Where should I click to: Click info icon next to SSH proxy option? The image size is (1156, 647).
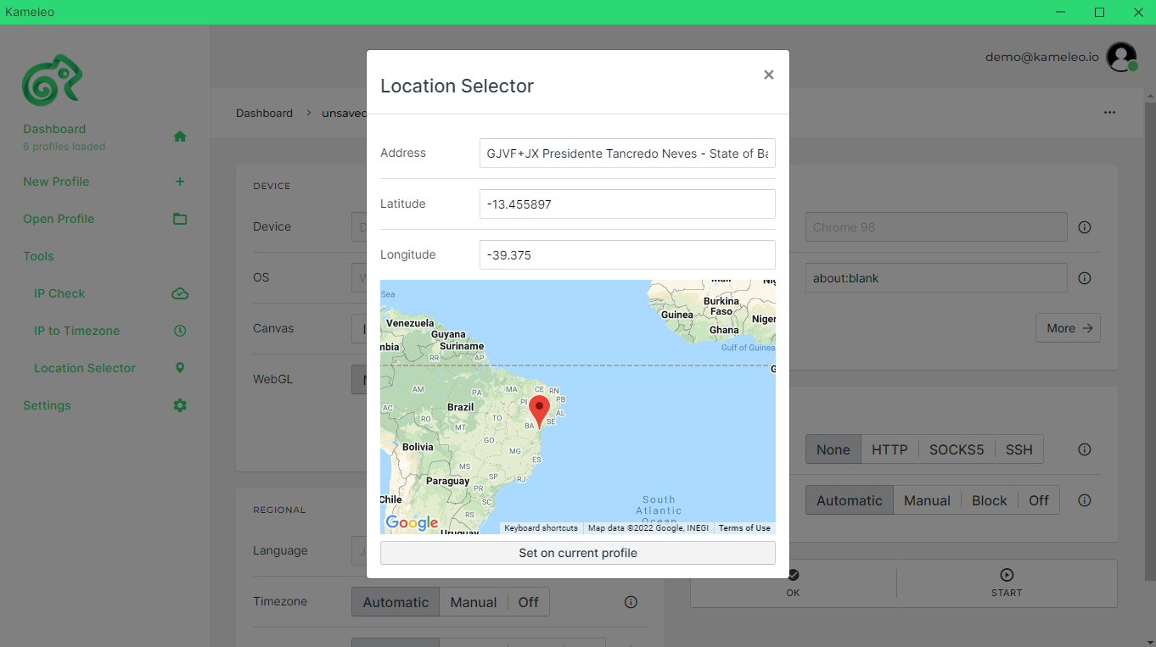tap(1084, 449)
